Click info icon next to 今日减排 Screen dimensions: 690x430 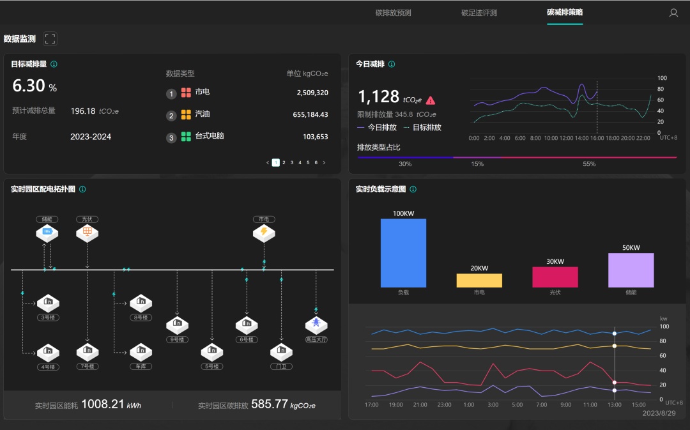click(x=392, y=65)
